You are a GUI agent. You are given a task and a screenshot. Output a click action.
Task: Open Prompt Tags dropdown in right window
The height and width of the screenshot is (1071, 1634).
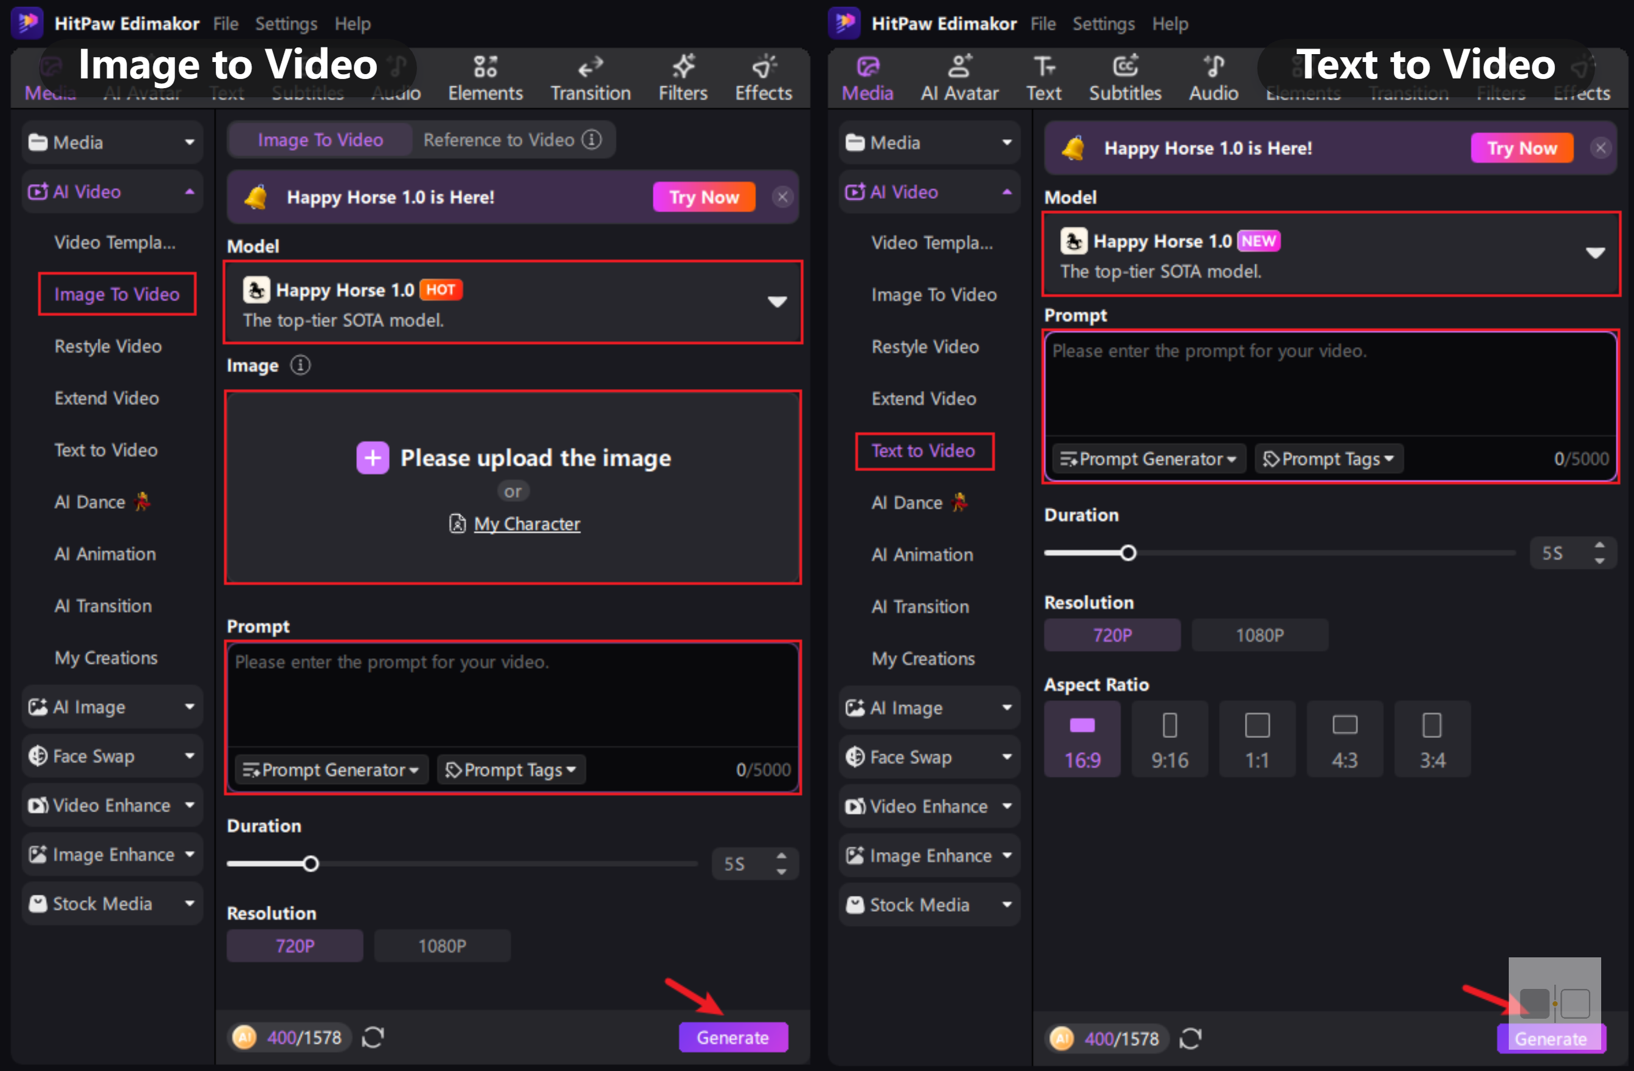[x=1328, y=458]
